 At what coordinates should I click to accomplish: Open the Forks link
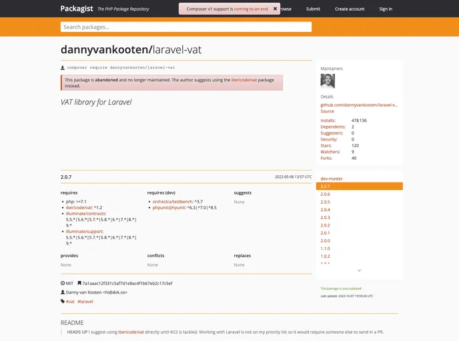[326, 158]
